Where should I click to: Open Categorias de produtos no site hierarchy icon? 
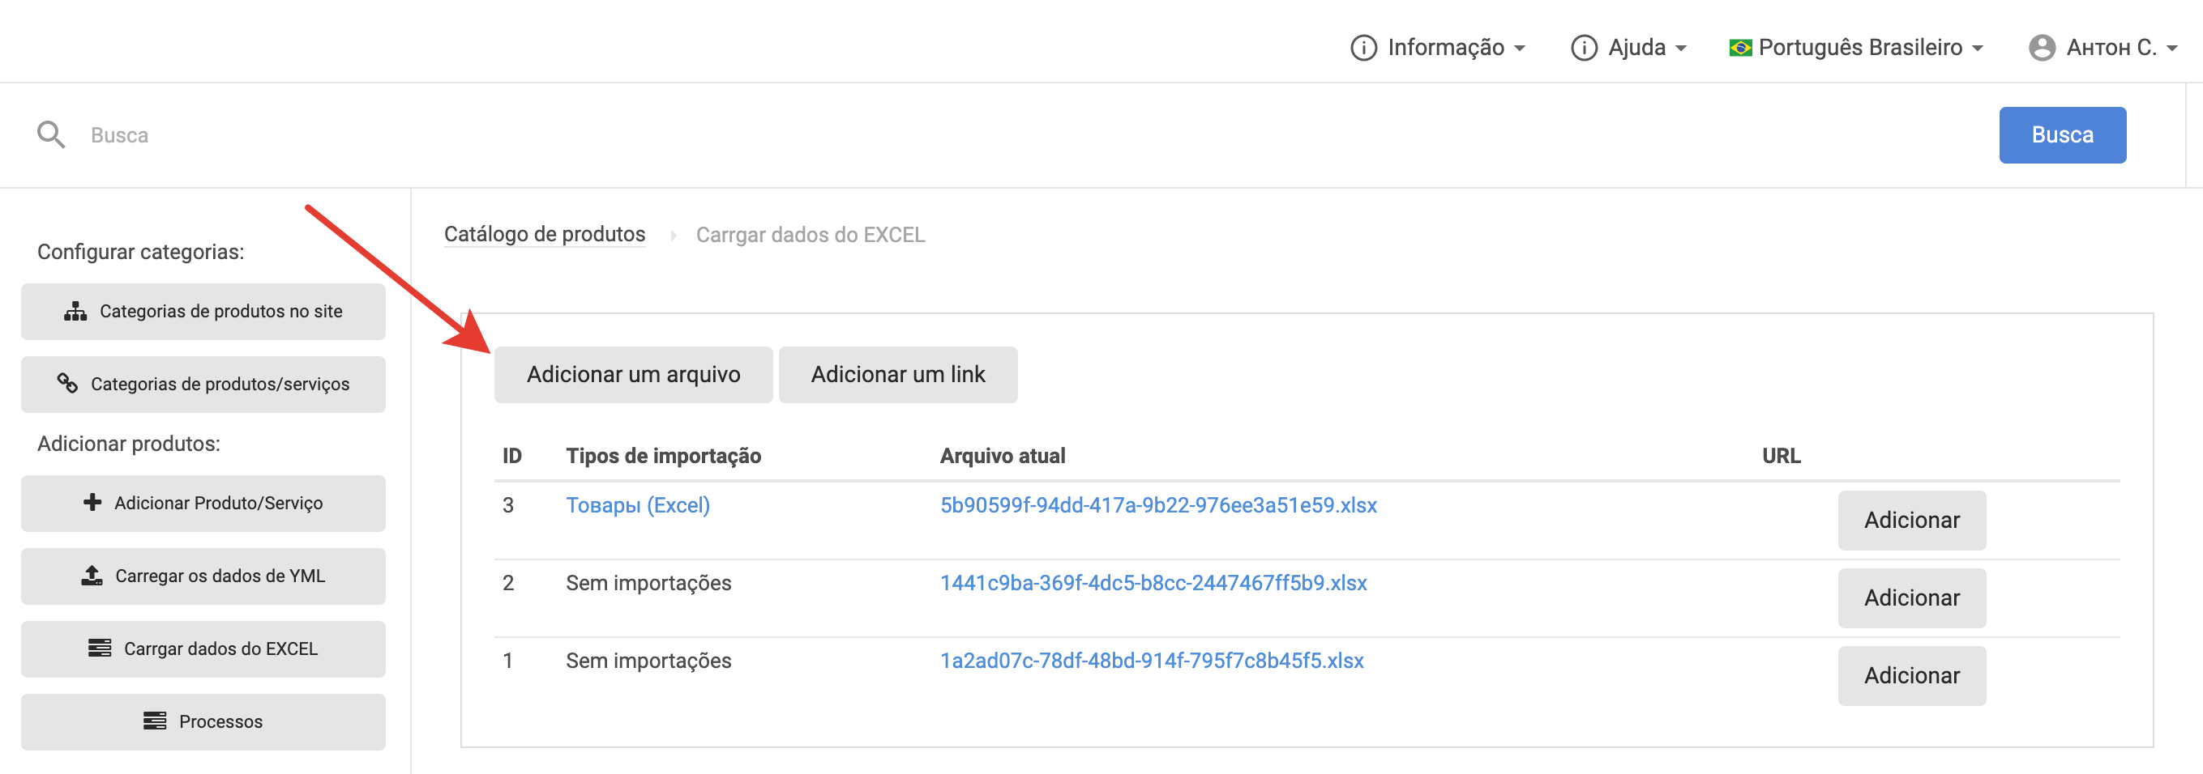tap(75, 312)
